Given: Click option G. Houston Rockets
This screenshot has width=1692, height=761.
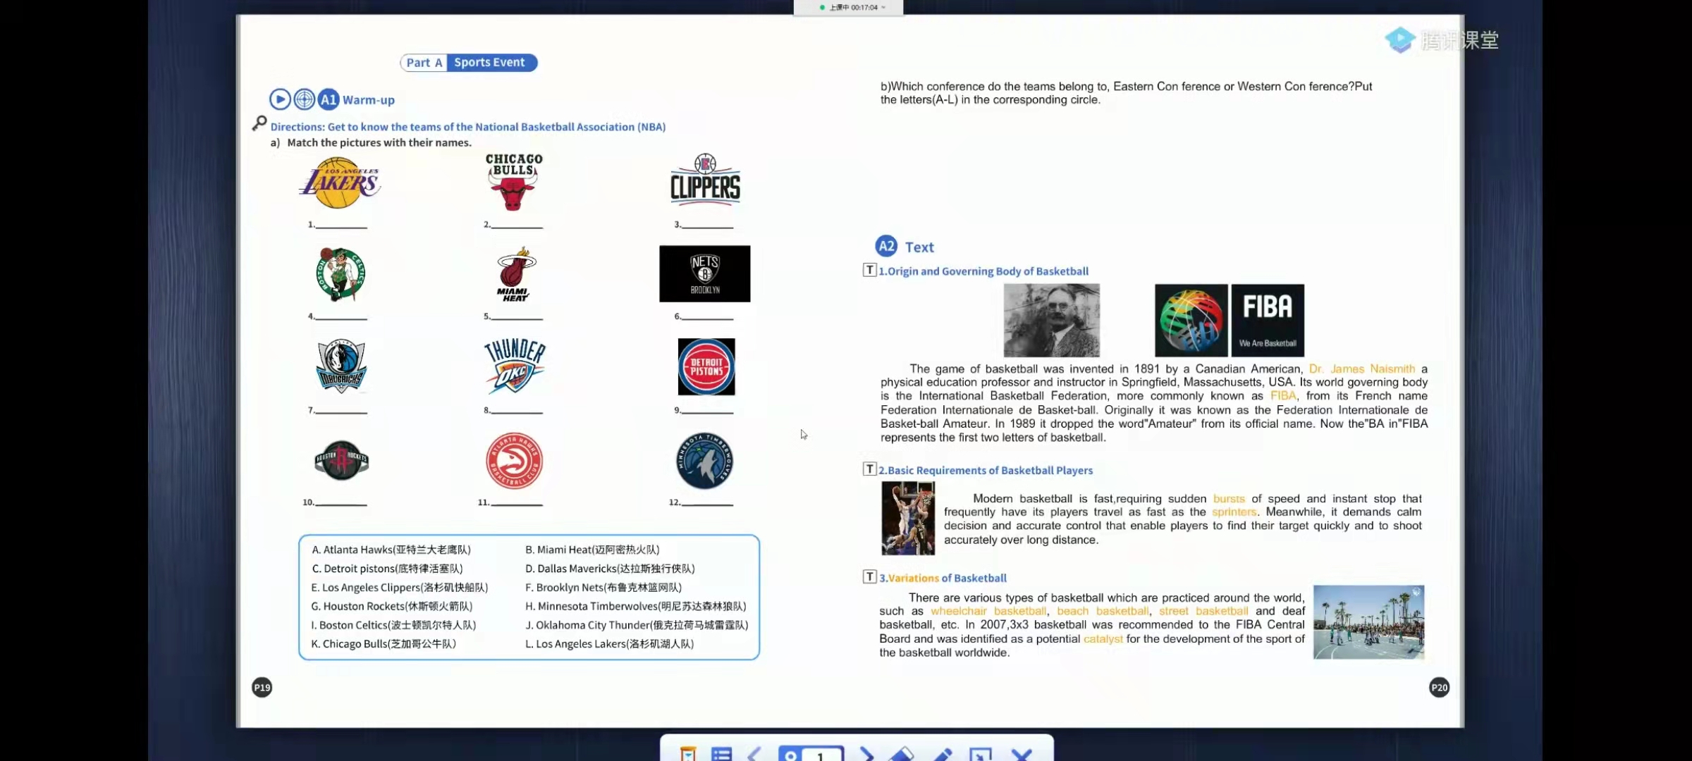Looking at the screenshot, I should tap(392, 607).
